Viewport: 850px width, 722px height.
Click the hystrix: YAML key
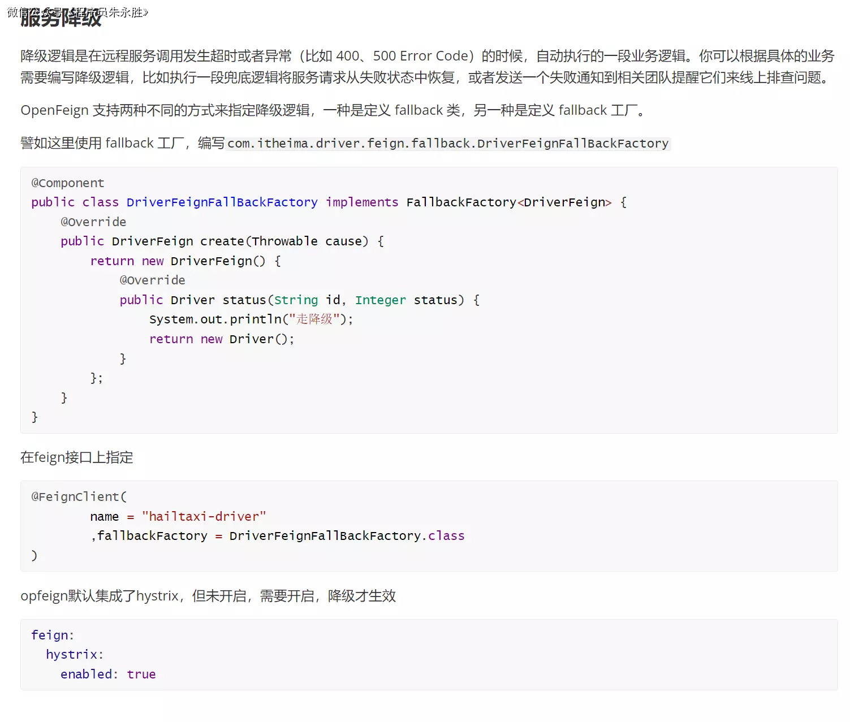click(75, 655)
